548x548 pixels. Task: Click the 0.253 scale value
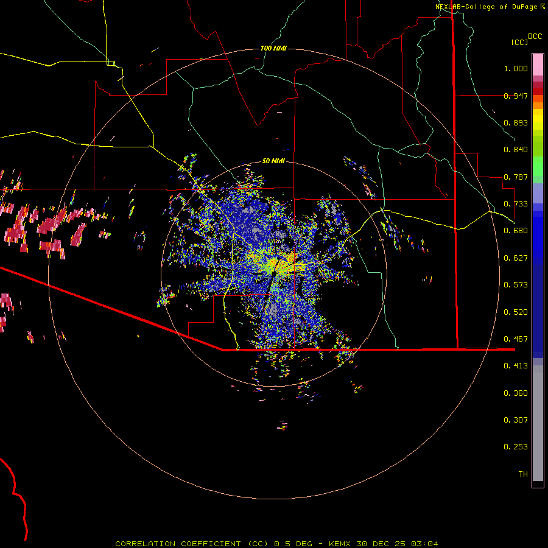(516, 447)
